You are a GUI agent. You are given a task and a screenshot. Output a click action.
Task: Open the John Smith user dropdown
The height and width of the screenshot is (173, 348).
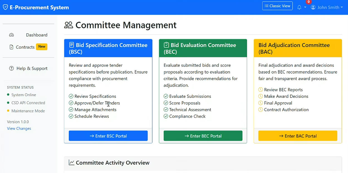click(x=327, y=7)
